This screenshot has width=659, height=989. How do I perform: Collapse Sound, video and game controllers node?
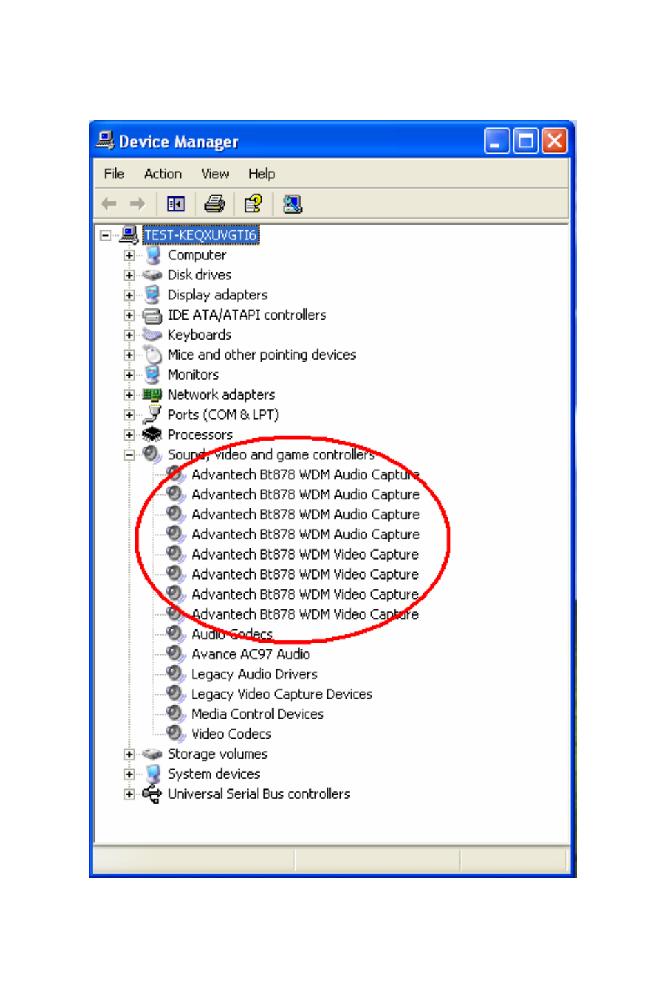[129, 455]
